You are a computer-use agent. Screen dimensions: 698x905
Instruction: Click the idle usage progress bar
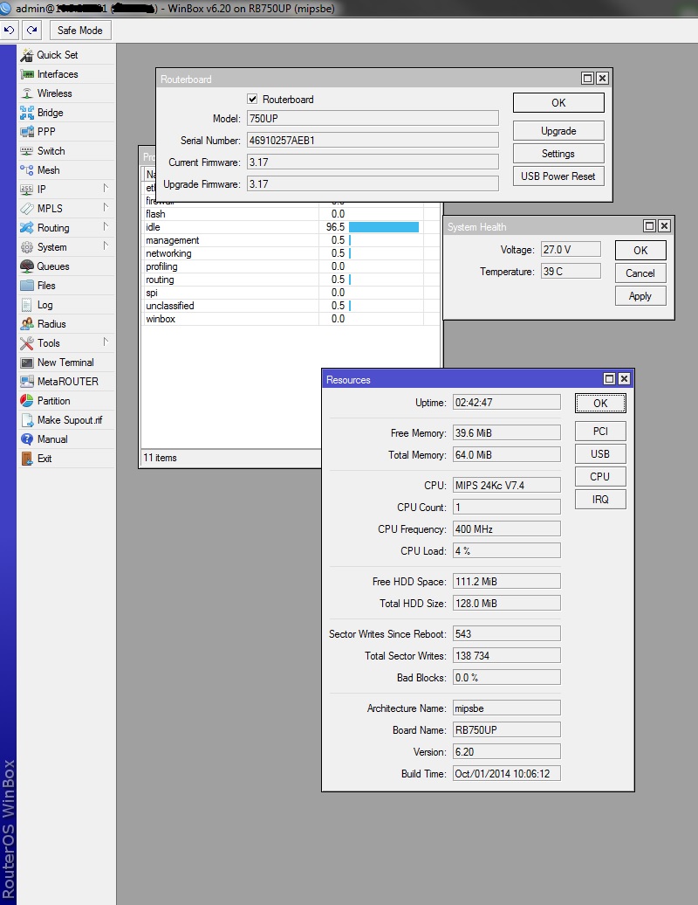click(x=384, y=227)
